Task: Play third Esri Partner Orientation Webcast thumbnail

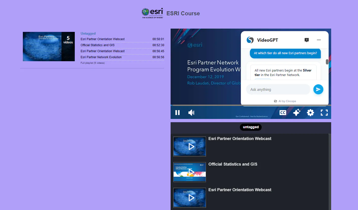Action: 190,198
